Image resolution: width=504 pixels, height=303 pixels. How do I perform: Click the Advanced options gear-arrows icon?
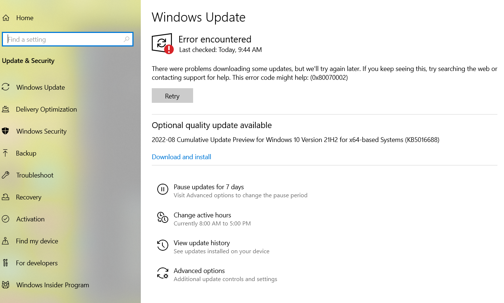(163, 273)
